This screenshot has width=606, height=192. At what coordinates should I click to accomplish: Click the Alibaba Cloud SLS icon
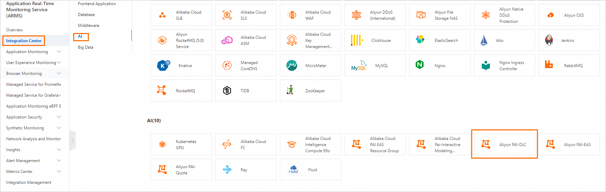pos(227,15)
